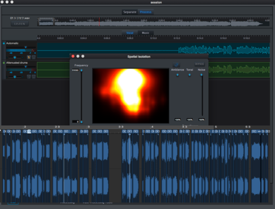This screenshot has height=209, width=275.
Task: Click the Automatic track name label
Action: coord(12,43)
